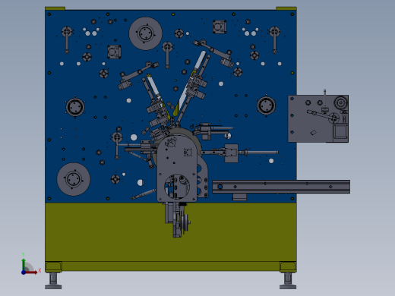
Task: Click the green Y axis of the triad
Action: coord(24,264)
